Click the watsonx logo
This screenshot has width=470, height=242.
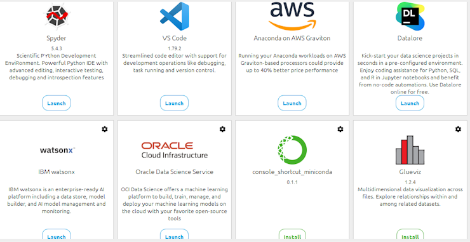[57, 150]
